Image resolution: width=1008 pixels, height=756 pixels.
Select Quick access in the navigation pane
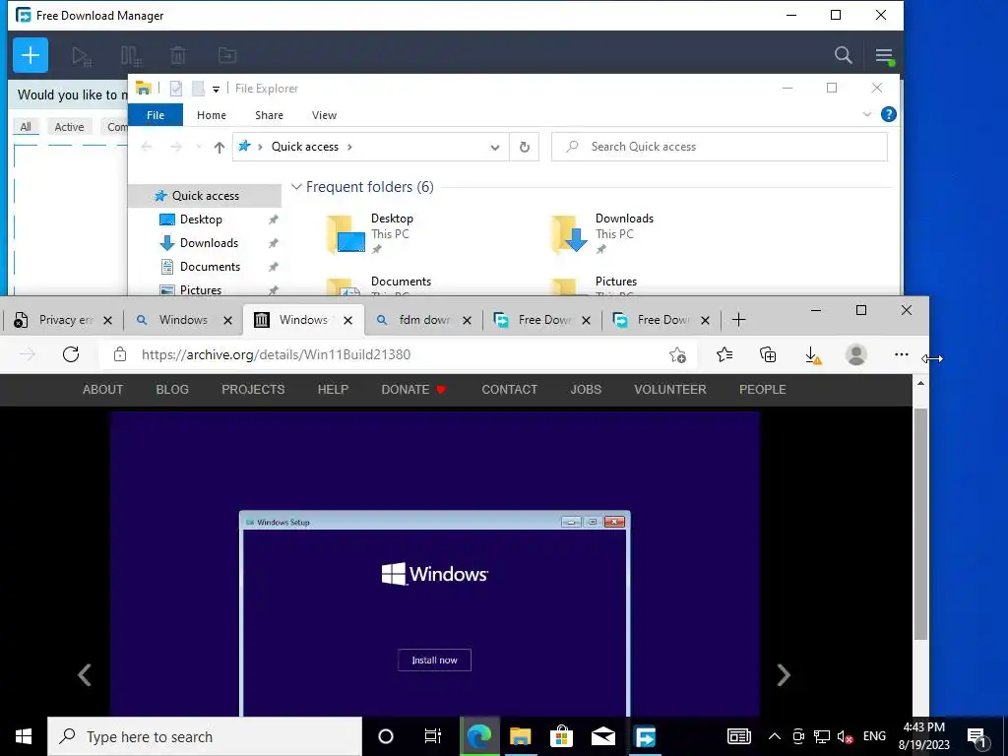[x=205, y=196]
